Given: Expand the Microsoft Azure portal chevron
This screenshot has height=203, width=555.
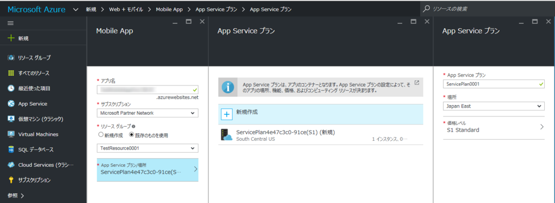Looking at the screenshot, I should tap(75, 10).
